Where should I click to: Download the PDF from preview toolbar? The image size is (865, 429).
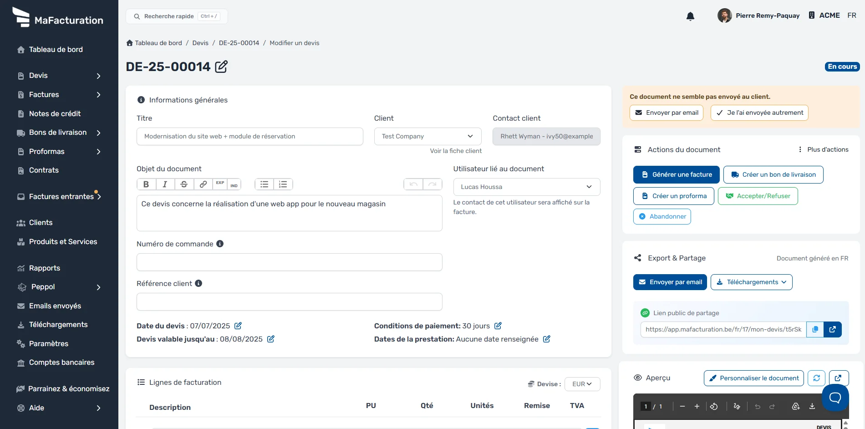[812, 406]
